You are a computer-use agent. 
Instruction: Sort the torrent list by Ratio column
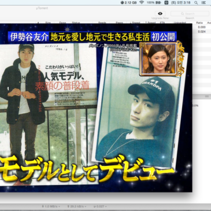[199, 23]
